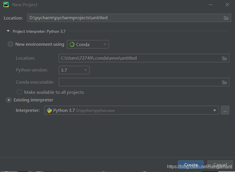
Task: Open the Conda environment type dropdown
Action: (x=88, y=44)
